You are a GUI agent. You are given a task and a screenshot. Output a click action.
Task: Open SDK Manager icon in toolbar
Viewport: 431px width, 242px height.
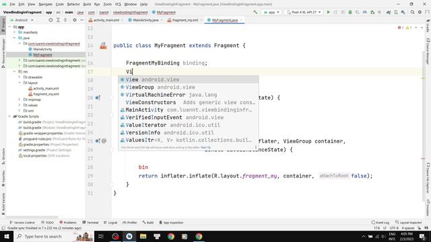coord(403,12)
